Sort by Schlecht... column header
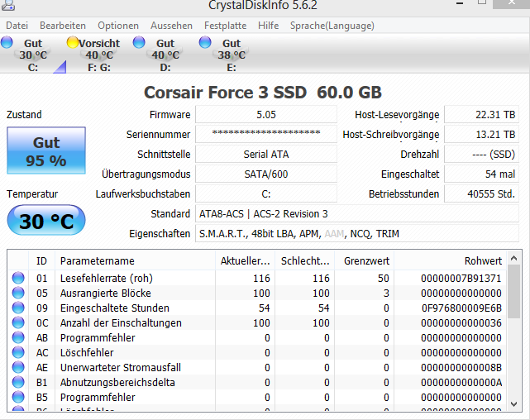Image resolution: width=530 pixels, height=420 pixels. tap(304, 260)
